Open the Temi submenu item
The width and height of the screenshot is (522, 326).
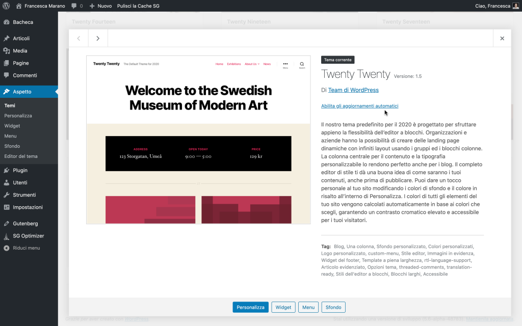point(10,105)
